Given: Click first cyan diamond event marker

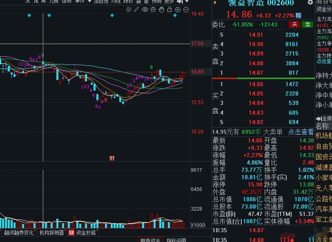Looking at the screenshot, I should click(x=29, y=15).
